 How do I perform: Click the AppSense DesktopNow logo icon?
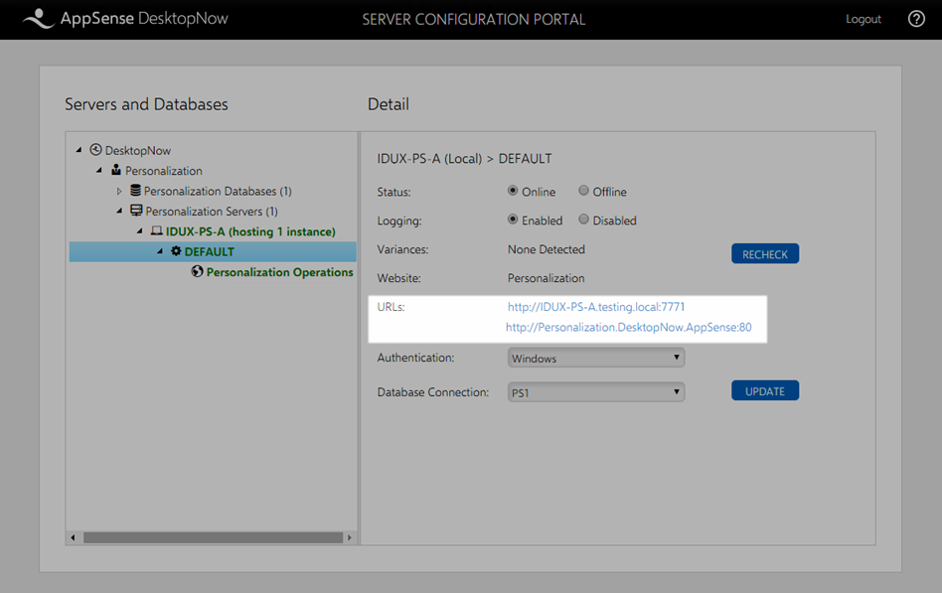[x=37, y=19]
